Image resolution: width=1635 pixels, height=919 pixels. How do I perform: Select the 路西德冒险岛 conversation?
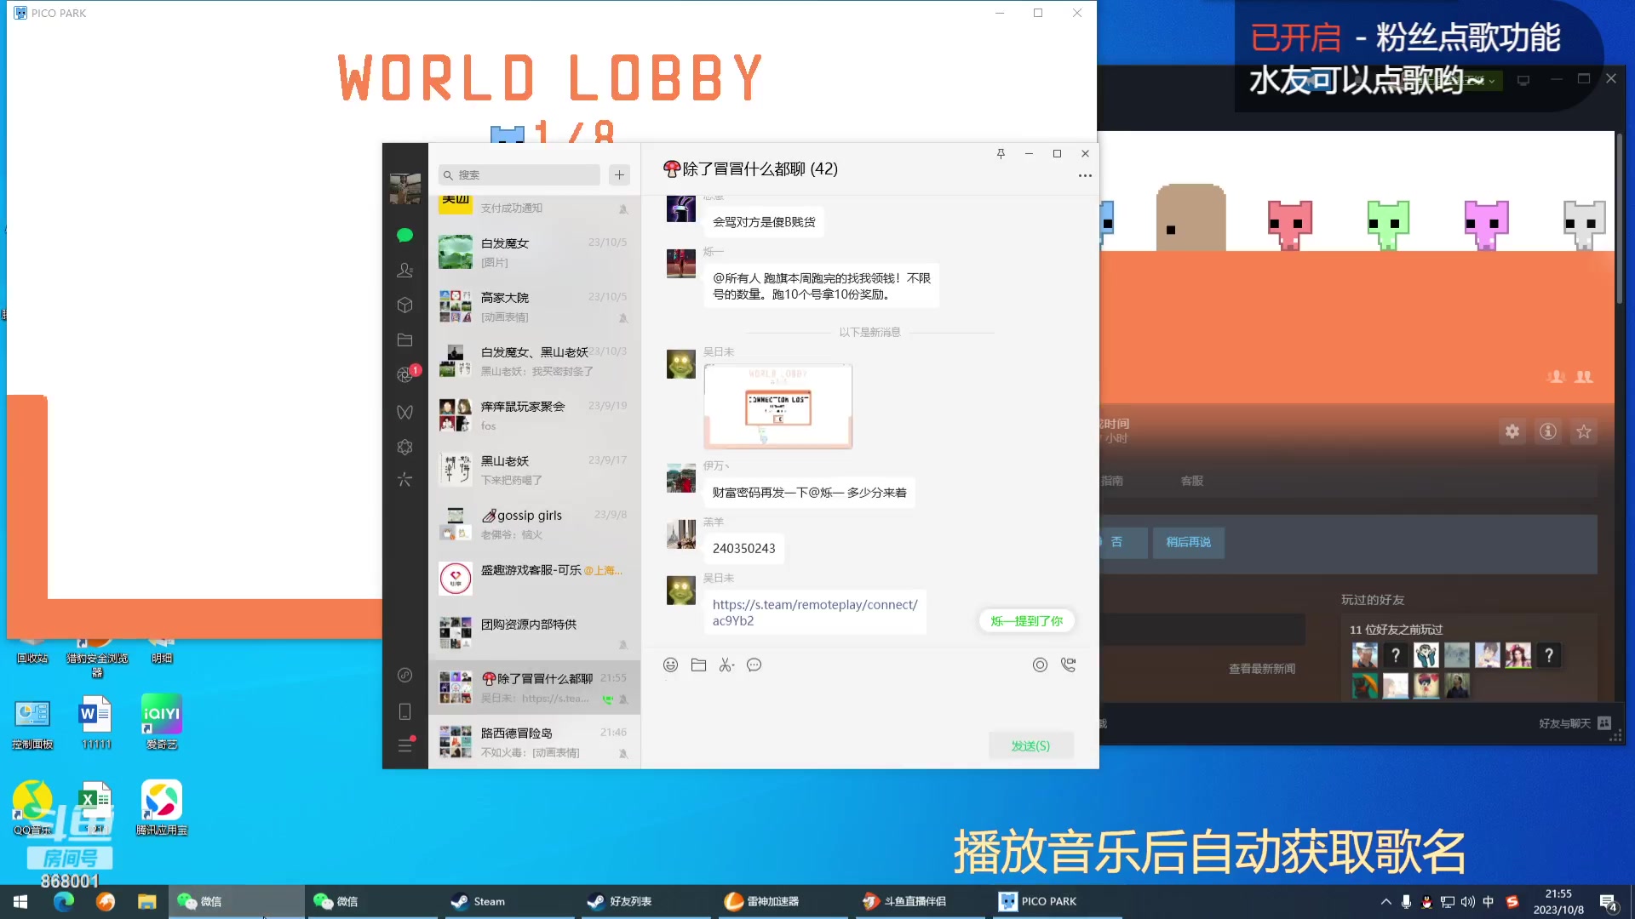pyautogui.click(x=534, y=742)
